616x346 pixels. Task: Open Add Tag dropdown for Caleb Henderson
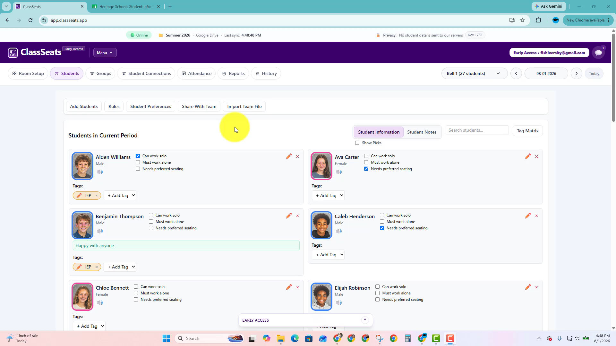pyautogui.click(x=328, y=255)
